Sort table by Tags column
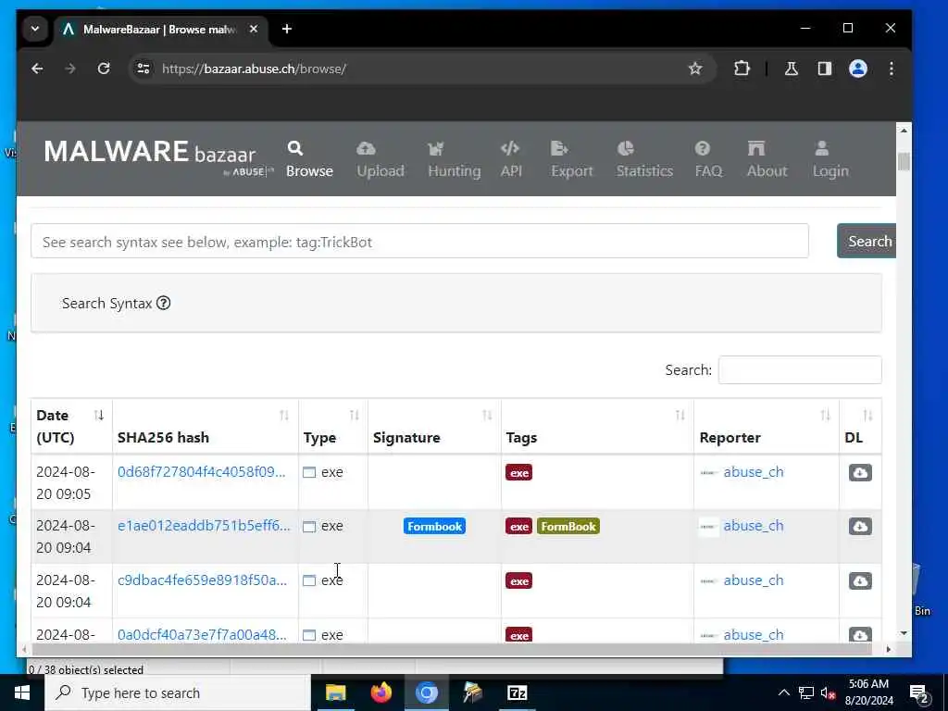Screen dimensions: 948x711 click(597, 426)
